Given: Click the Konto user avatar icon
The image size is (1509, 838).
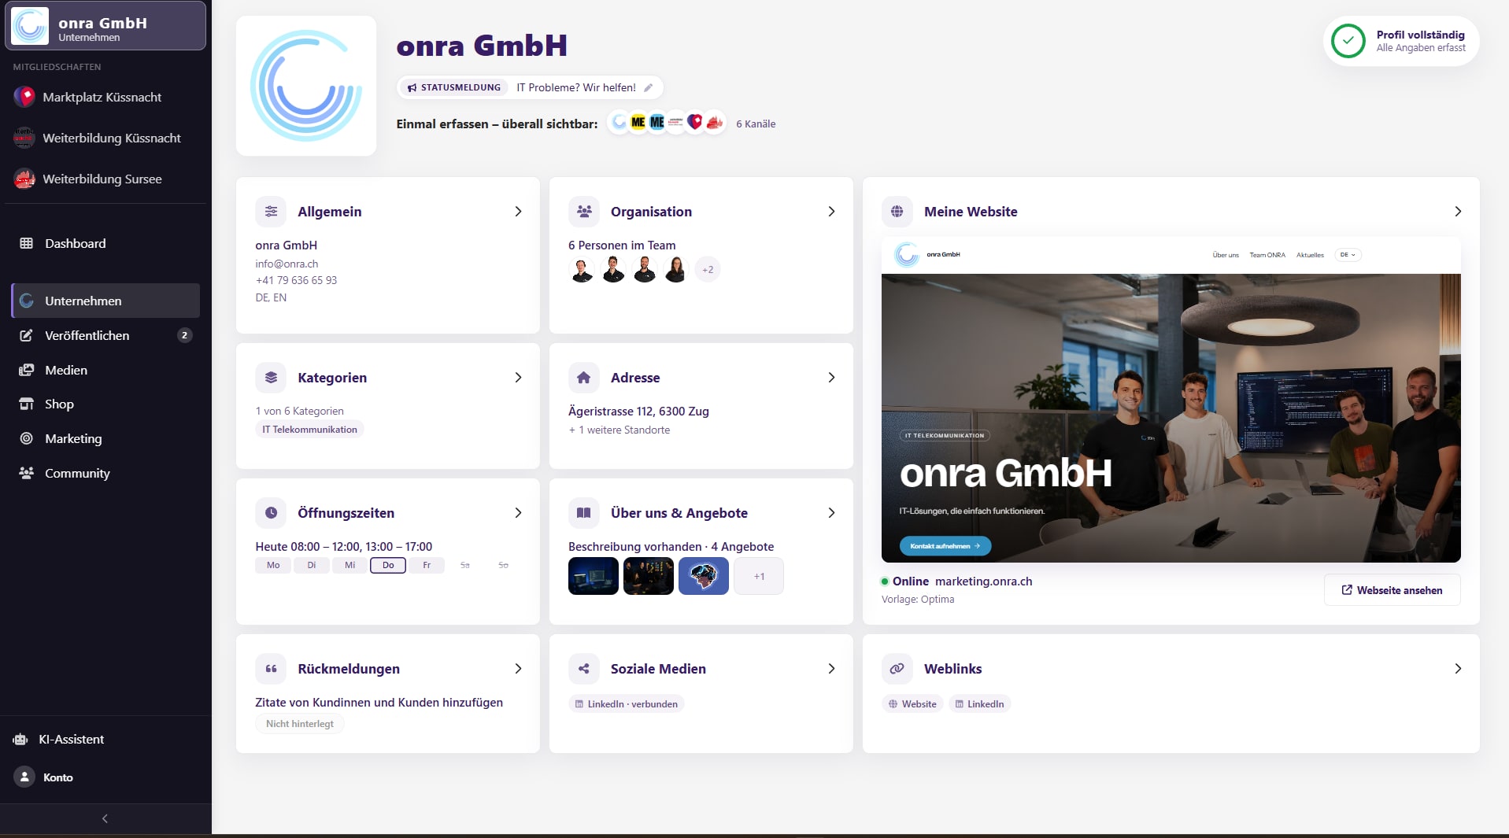Looking at the screenshot, I should click(x=24, y=777).
